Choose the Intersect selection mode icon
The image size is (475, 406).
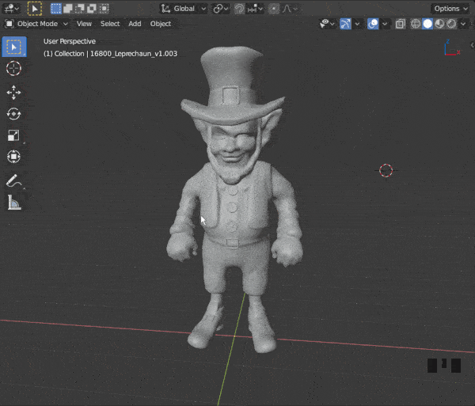104,9
